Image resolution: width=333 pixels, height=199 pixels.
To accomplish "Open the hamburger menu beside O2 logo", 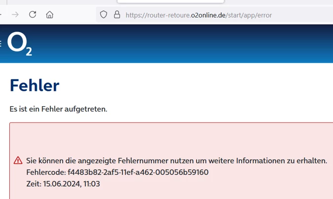I will coord(1,43).
